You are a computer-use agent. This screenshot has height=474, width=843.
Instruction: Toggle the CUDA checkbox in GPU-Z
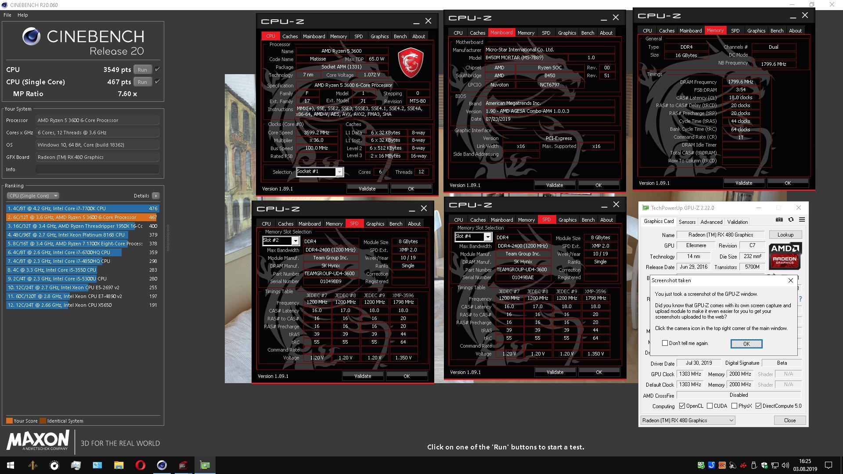click(710, 406)
